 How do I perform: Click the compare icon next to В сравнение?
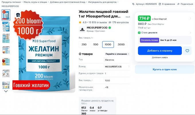point(160,4)
